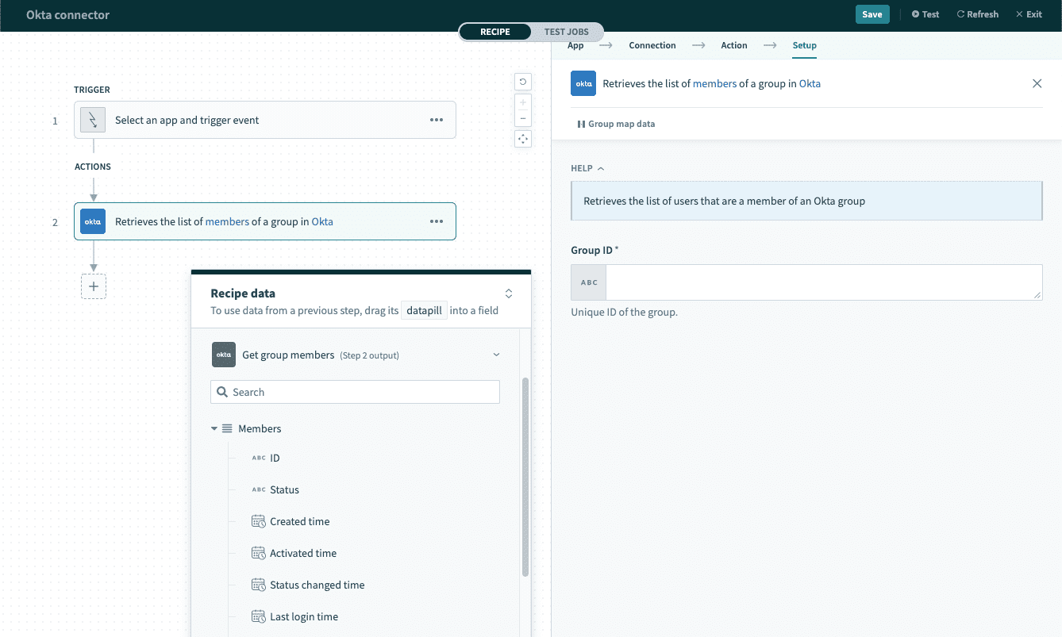Image resolution: width=1062 pixels, height=637 pixels.
Task: Click the Okta icon in step 2
Action: pyautogui.click(x=93, y=222)
